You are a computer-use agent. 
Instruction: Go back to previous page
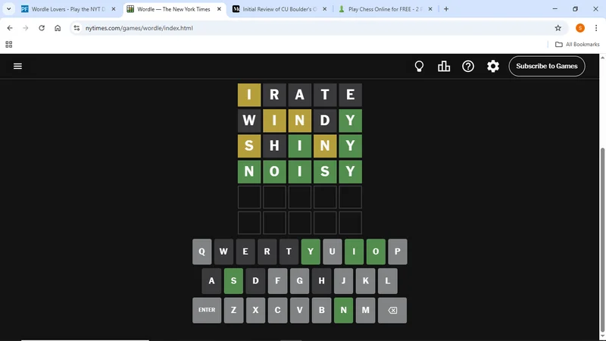tap(10, 28)
